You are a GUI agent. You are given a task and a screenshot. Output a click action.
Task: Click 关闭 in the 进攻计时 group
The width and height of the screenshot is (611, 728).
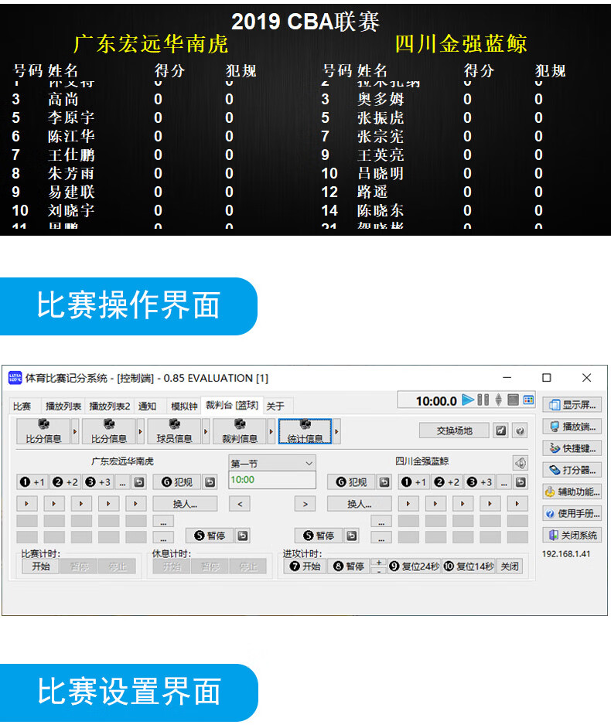click(510, 566)
